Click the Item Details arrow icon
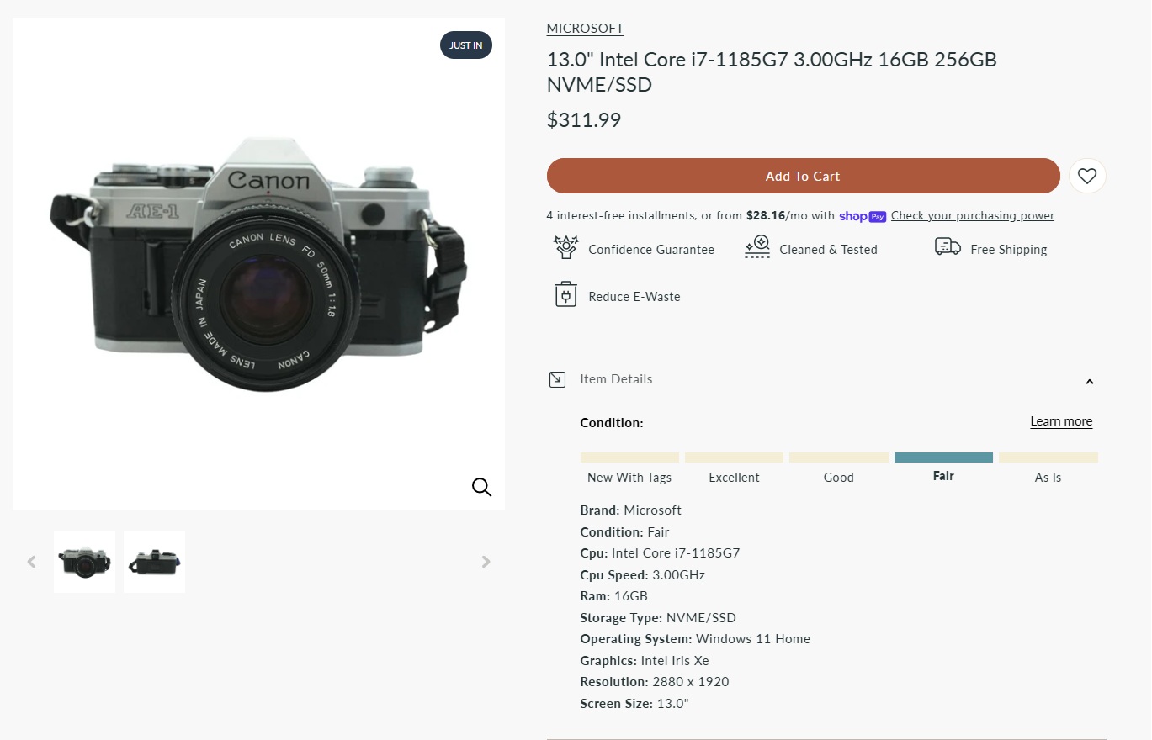The image size is (1152, 740). tap(557, 379)
